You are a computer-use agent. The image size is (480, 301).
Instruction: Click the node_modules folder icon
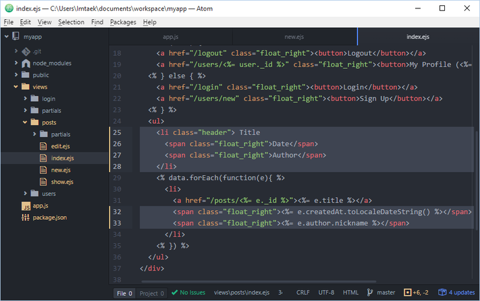click(x=26, y=64)
